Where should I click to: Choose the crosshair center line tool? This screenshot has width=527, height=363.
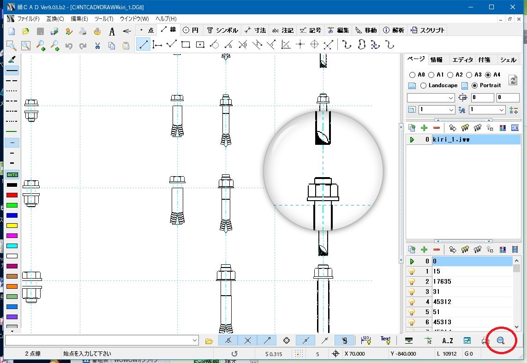tap(300, 44)
